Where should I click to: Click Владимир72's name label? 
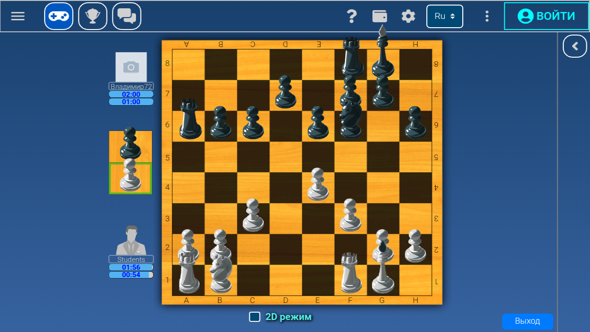[x=131, y=86]
